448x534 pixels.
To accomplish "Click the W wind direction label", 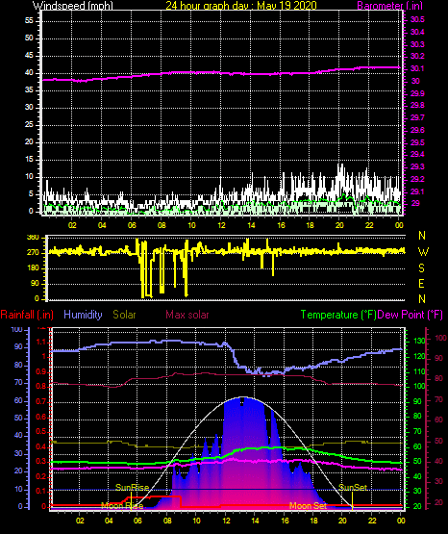I will [423, 252].
